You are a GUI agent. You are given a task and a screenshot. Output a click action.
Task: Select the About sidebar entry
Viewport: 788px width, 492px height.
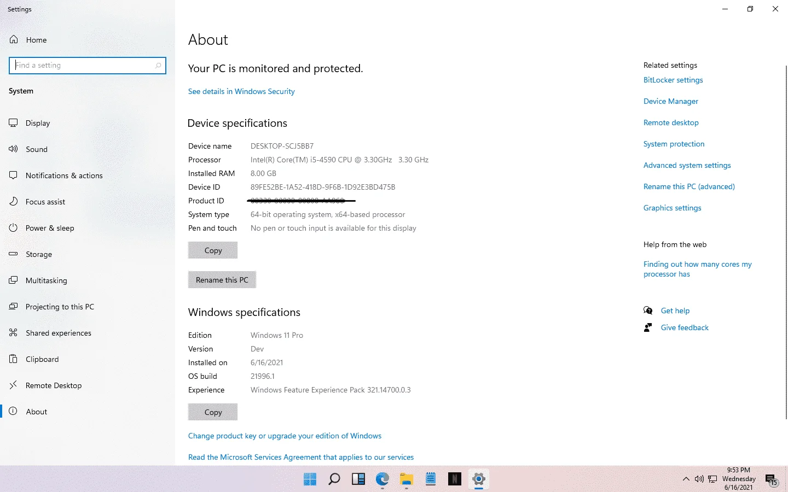[88, 412]
